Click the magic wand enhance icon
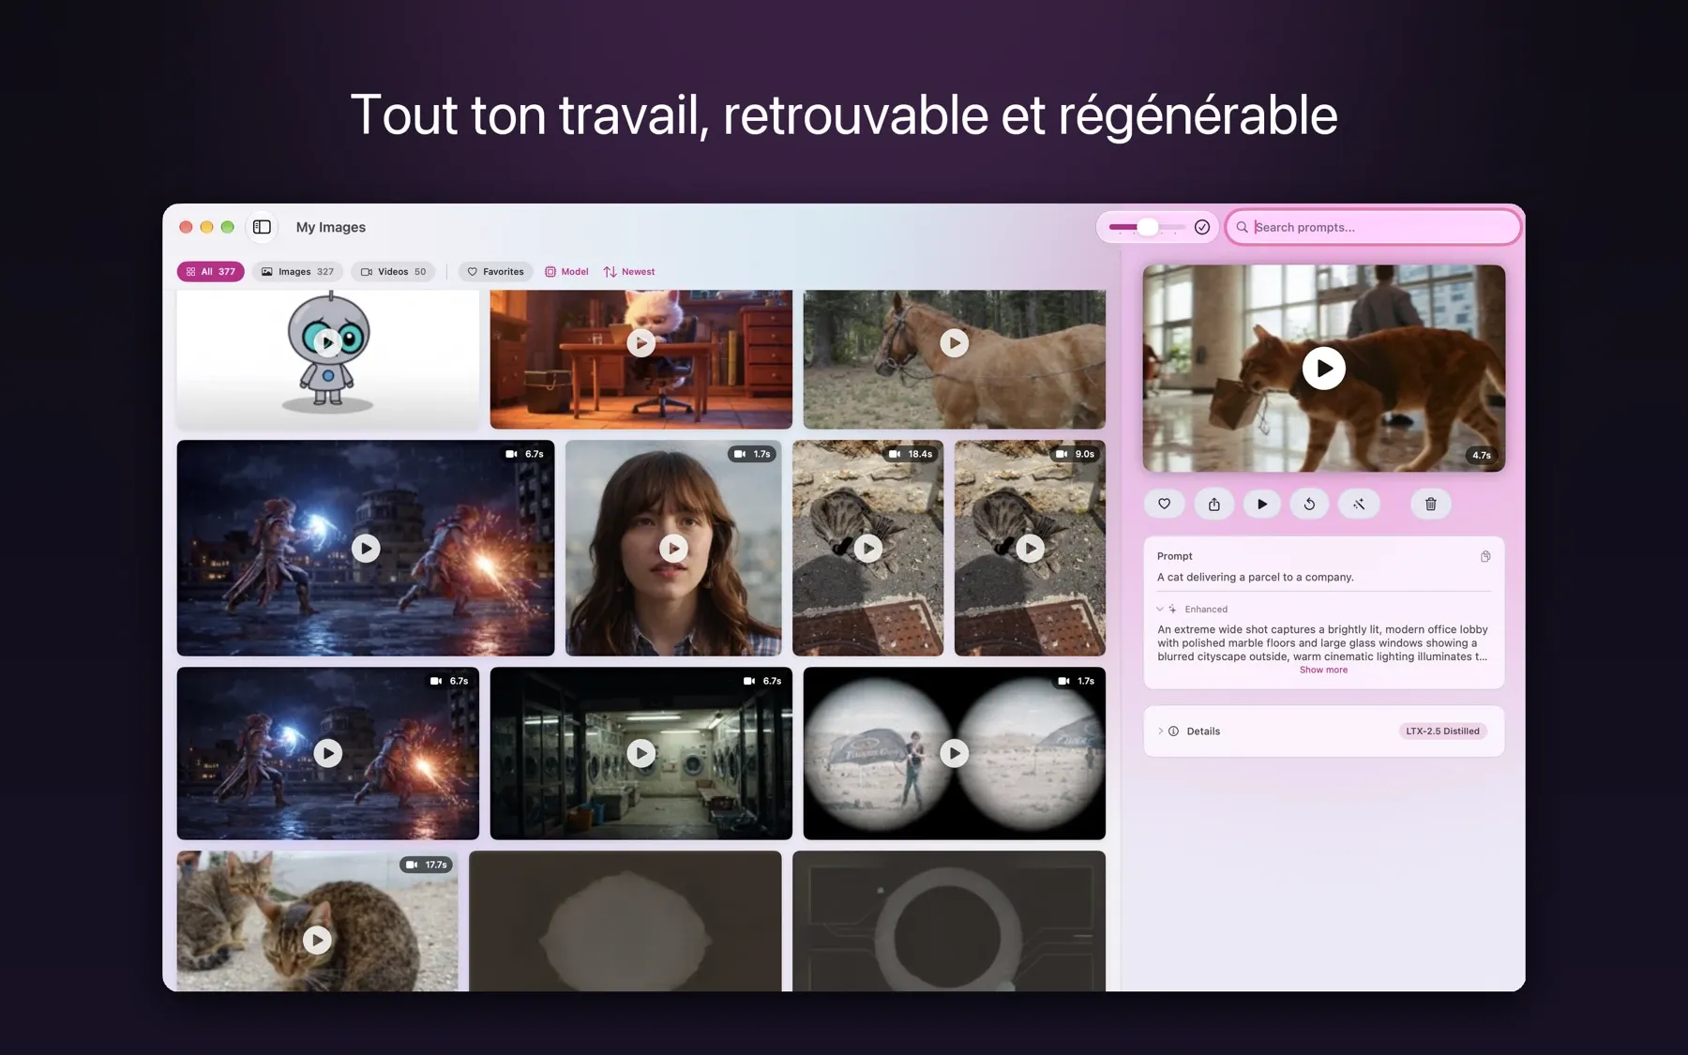 tap(1359, 504)
